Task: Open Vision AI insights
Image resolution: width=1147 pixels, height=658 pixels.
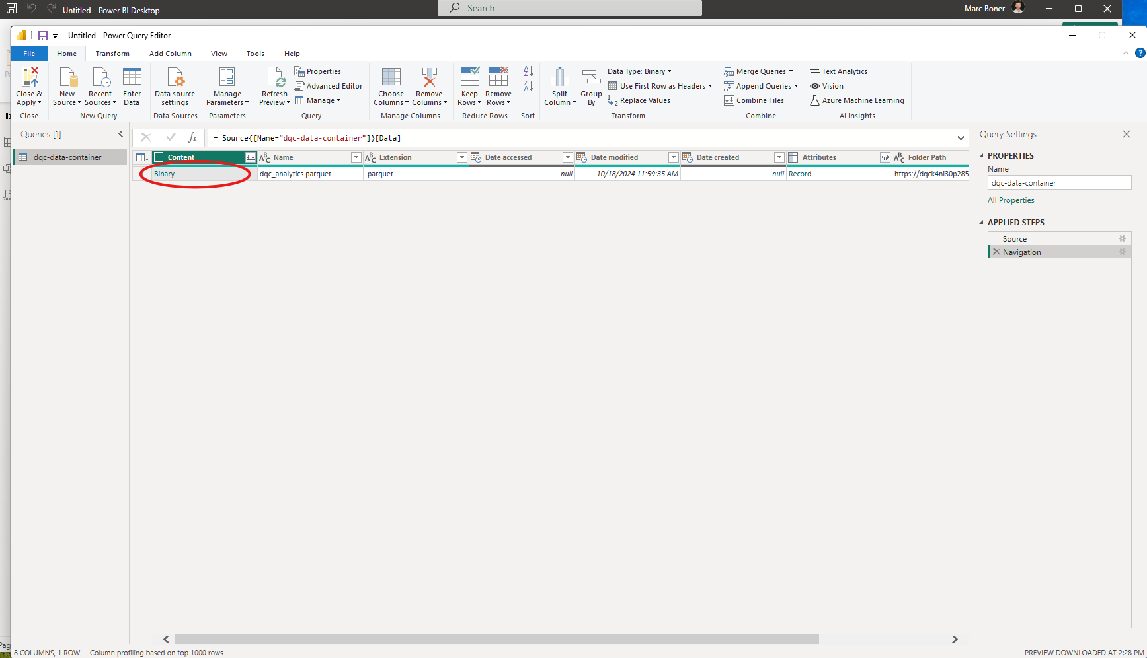Action: [827, 86]
